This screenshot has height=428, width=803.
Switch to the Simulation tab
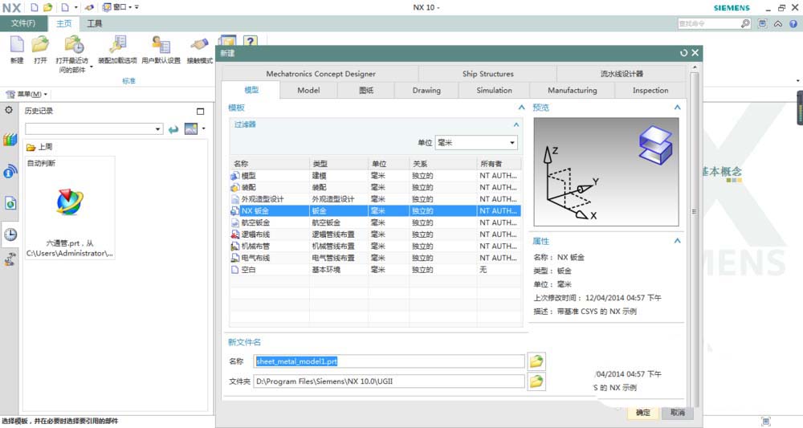(x=494, y=90)
